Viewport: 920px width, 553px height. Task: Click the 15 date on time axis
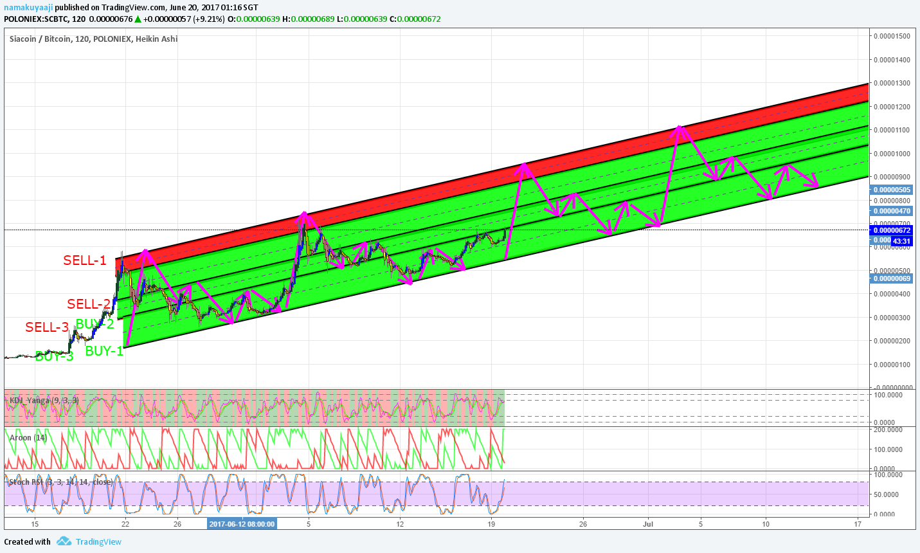(x=35, y=524)
